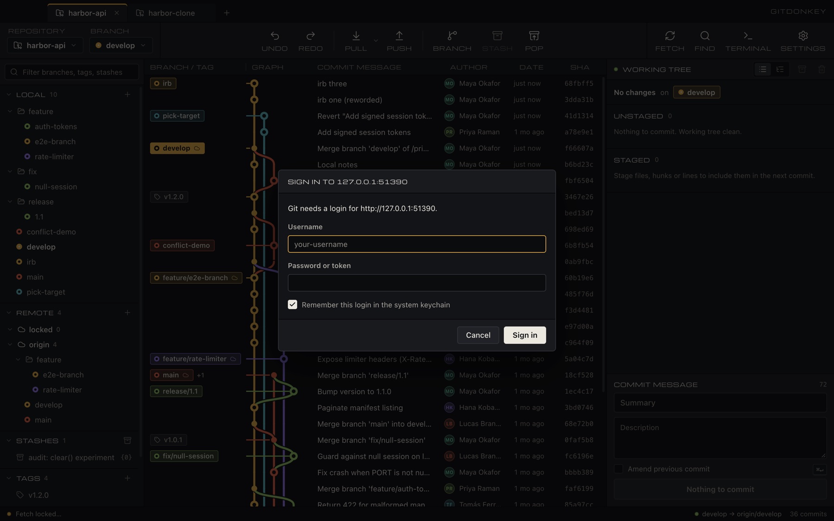Open Settings gear in toolbar
The image size is (834, 521).
click(x=803, y=41)
